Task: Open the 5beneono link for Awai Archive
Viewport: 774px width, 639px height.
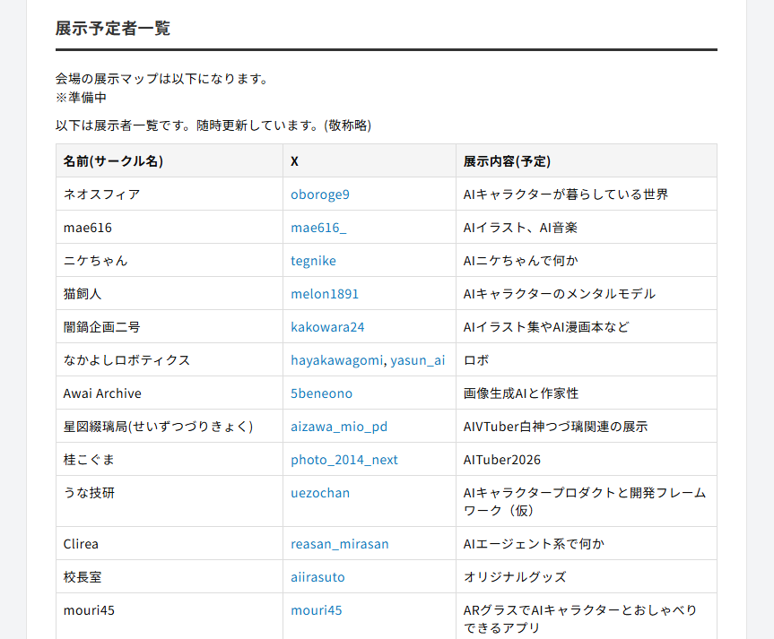Action: click(320, 393)
